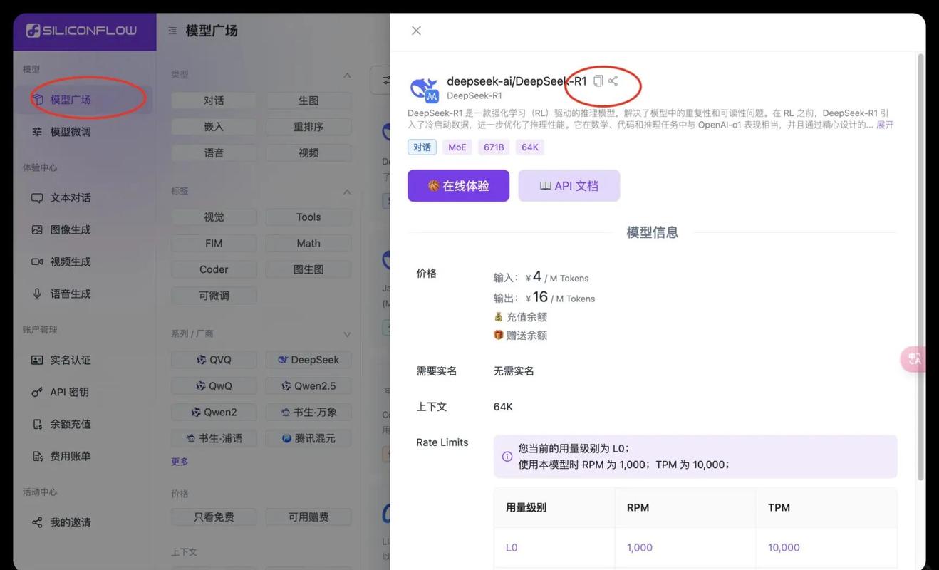Screen dimensions: 939x570
Task: Click the 文本对话 chat bubble icon
Action: point(37,198)
